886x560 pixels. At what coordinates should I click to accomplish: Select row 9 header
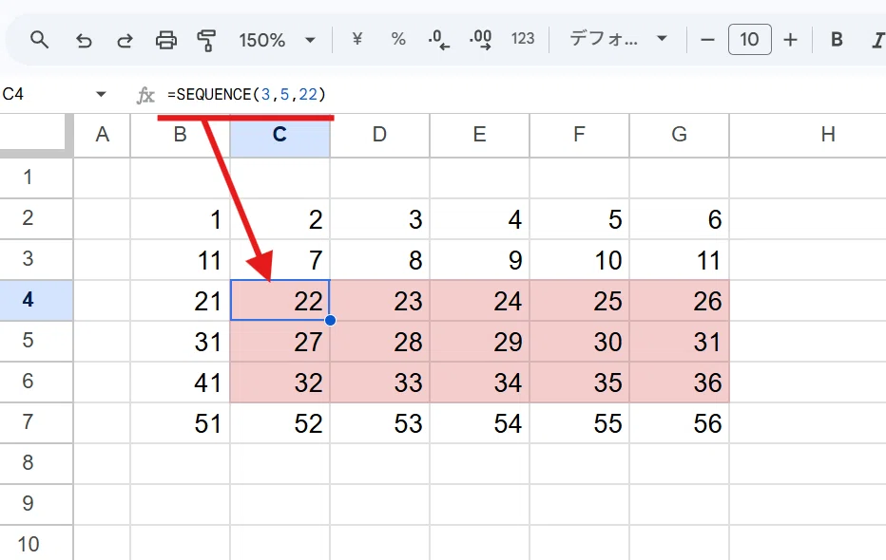[x=36, y=504]
